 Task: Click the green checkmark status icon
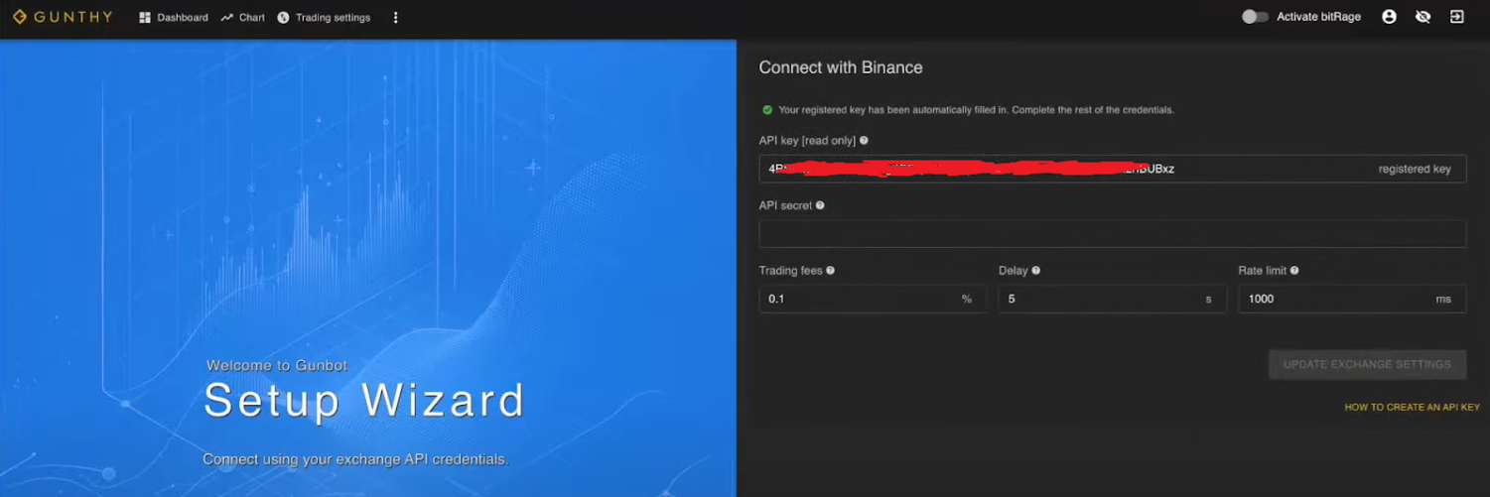(767, 109)
